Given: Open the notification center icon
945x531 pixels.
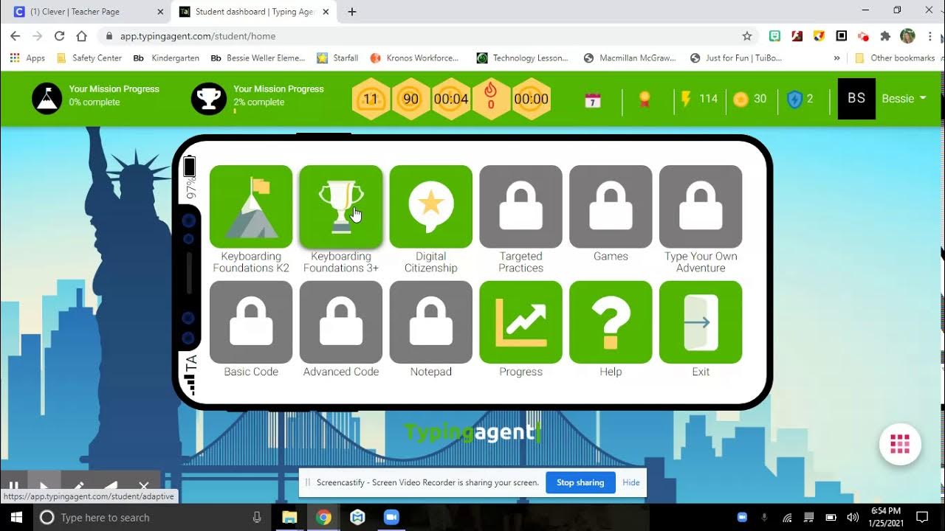Looking at the screenshot, I should pos(922,517).
